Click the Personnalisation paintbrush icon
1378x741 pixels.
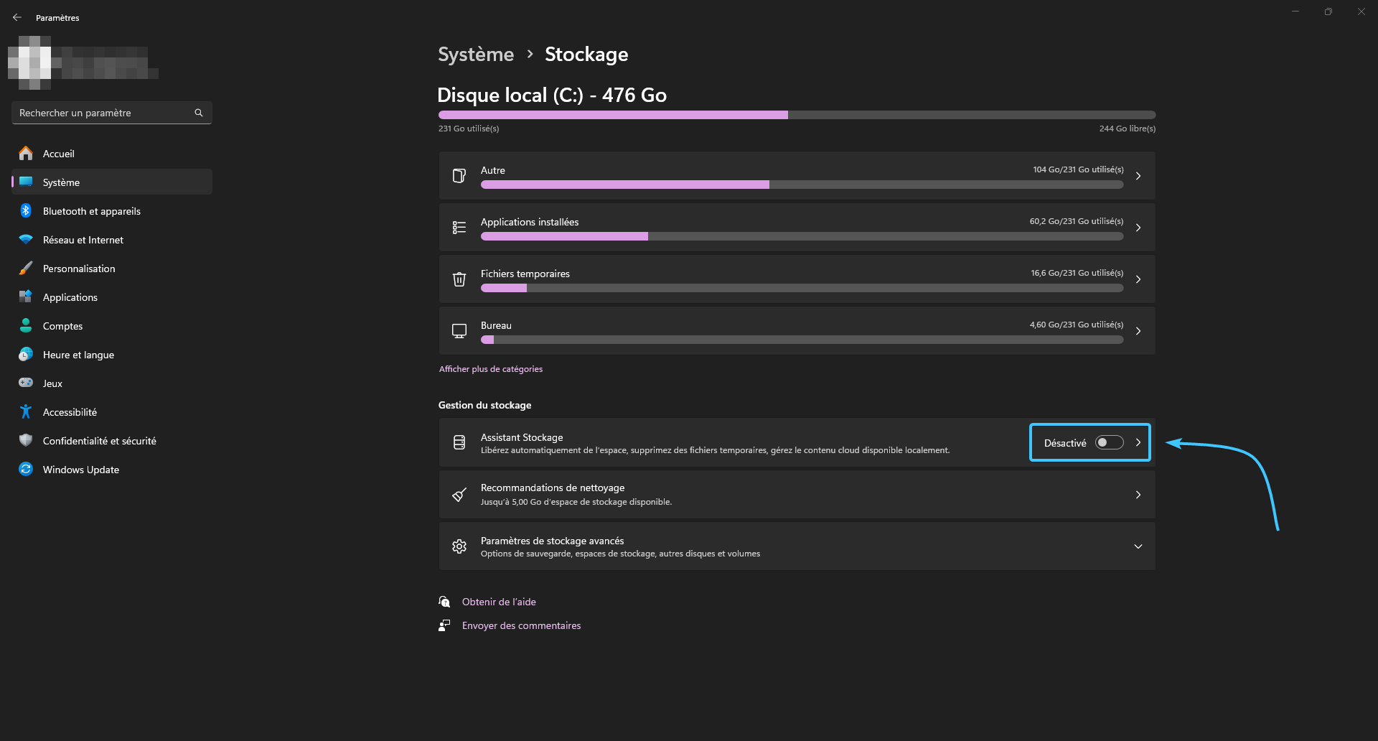pyautogui.click(x=26, y=268)
